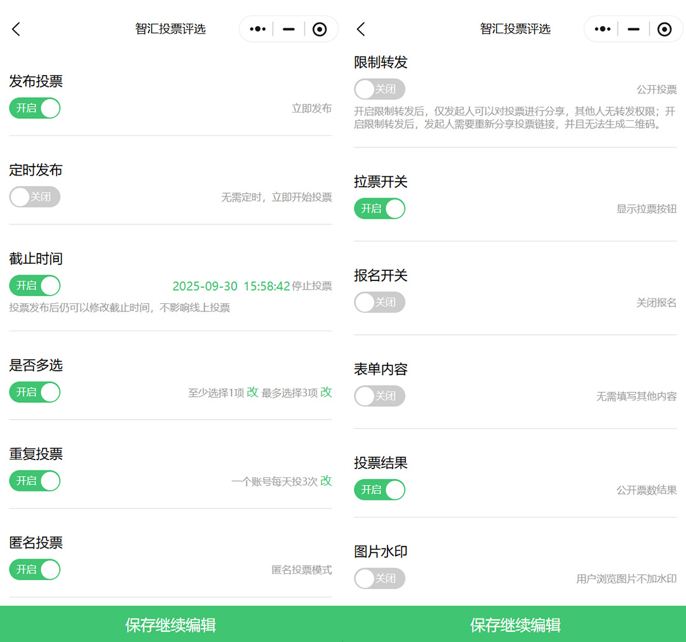Open the three-dot more menu in left panel
686x642 pixels.
[258, 29]
